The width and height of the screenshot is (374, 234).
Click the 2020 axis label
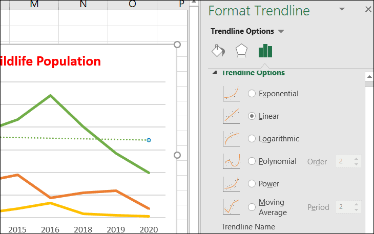tap(149, 229)
